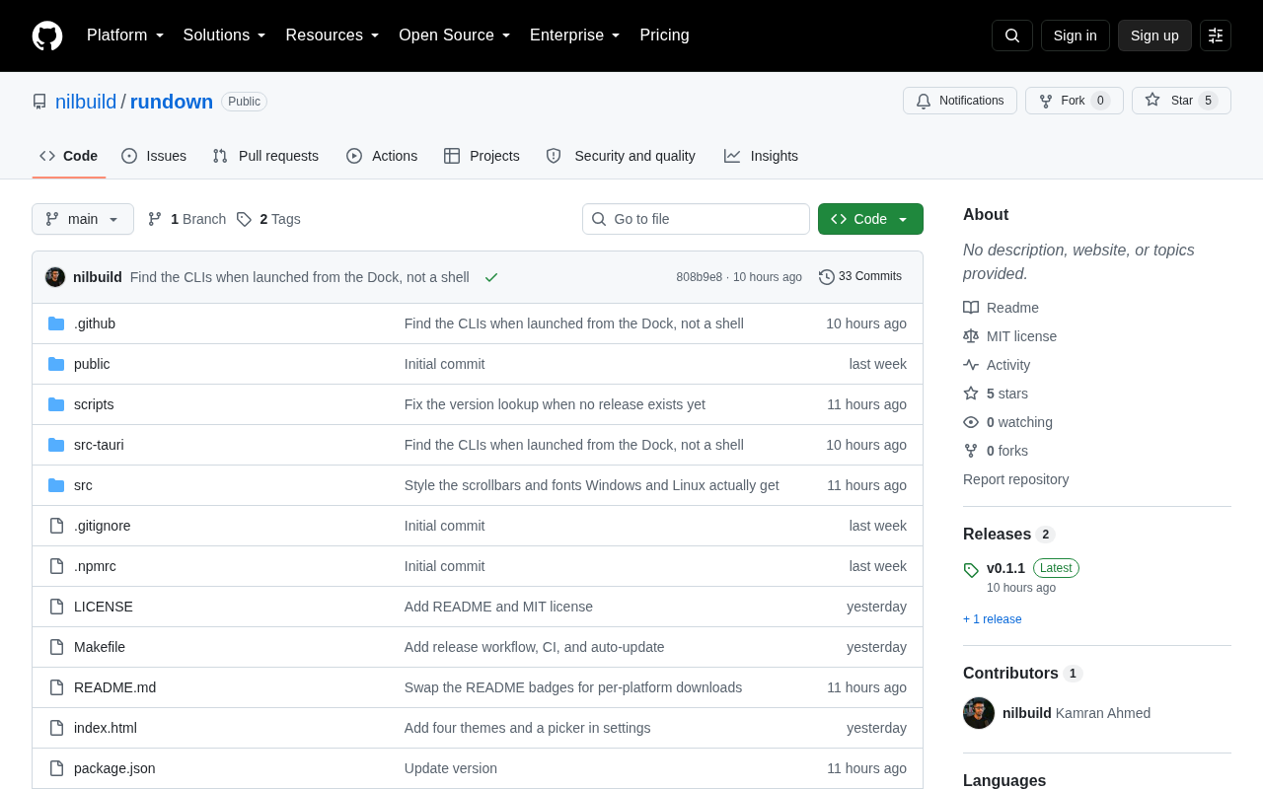This screenshot has width=1263, height=789.
Task: Expand the Open Source menu
Action: click(x=455, y=36)
